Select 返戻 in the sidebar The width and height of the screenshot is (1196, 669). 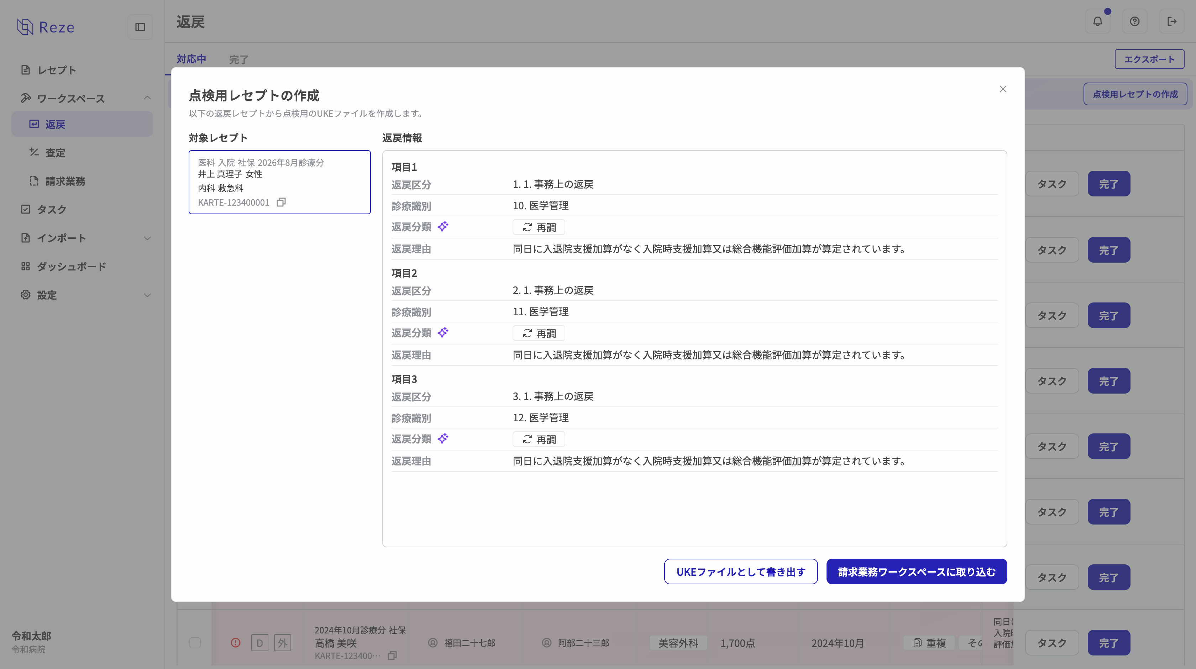[82, 124]
